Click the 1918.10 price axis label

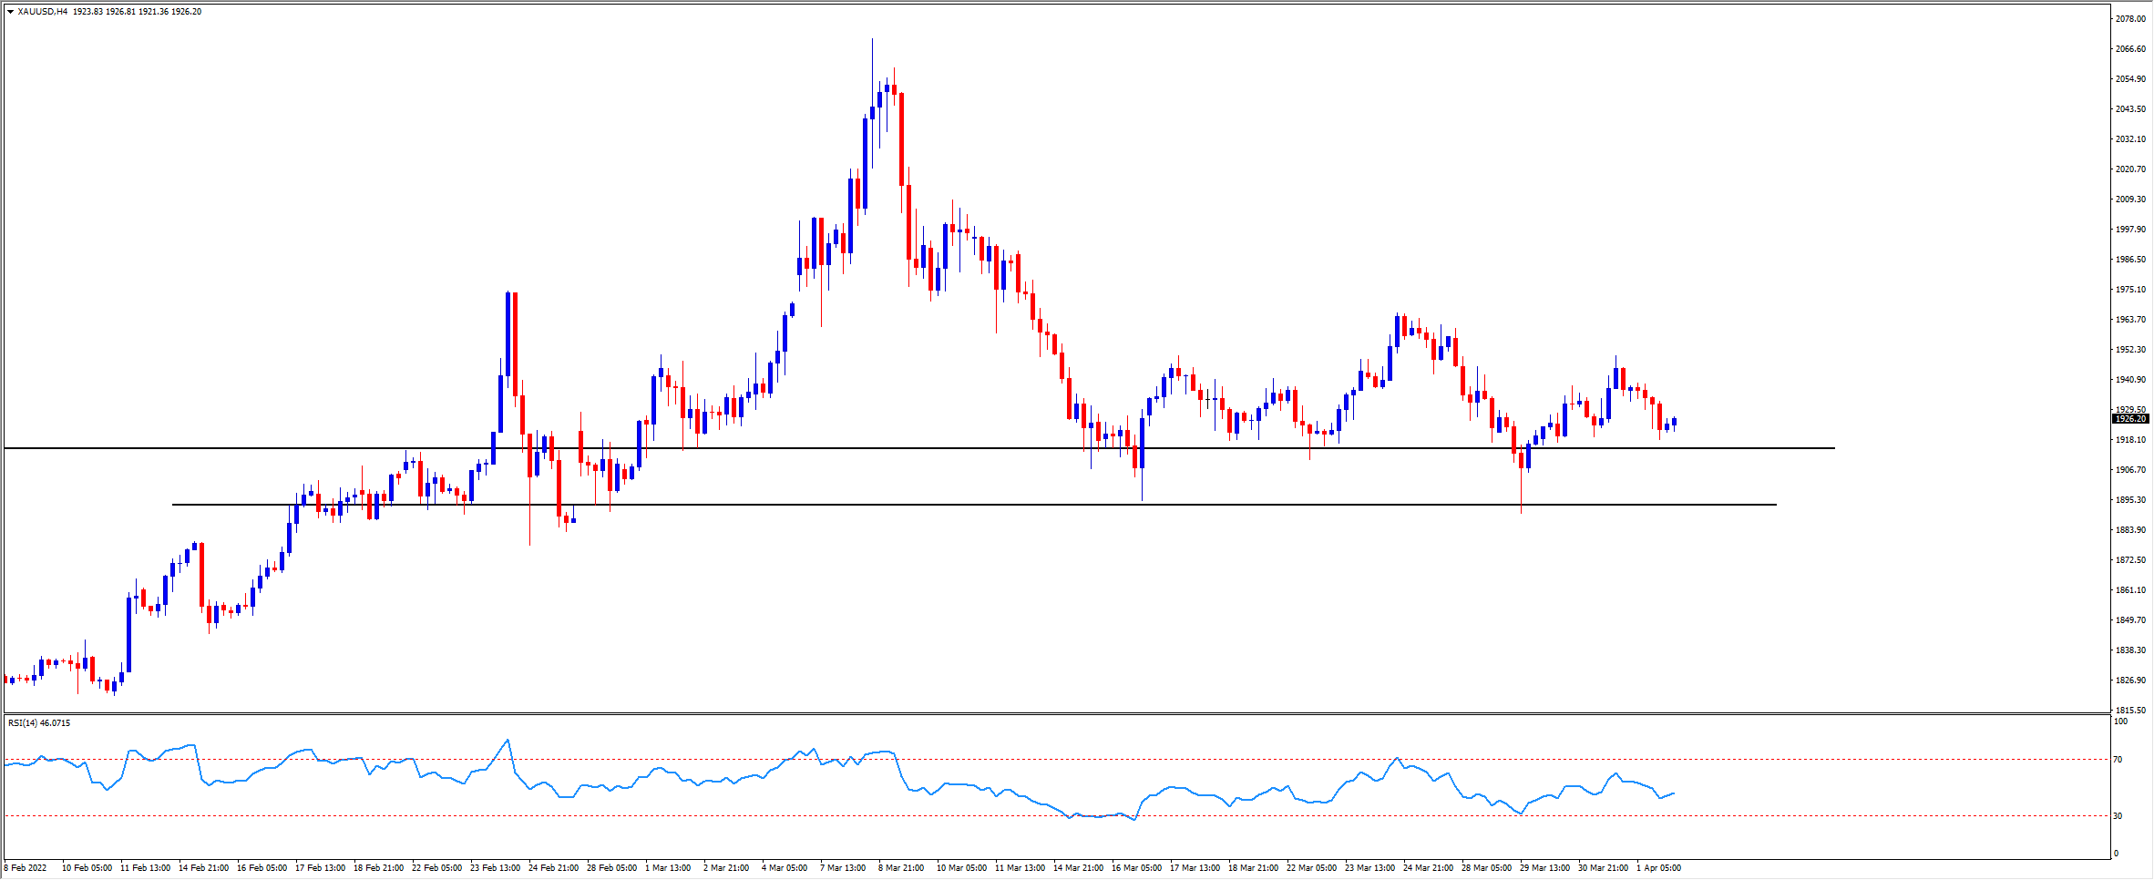pos(2129,440)
